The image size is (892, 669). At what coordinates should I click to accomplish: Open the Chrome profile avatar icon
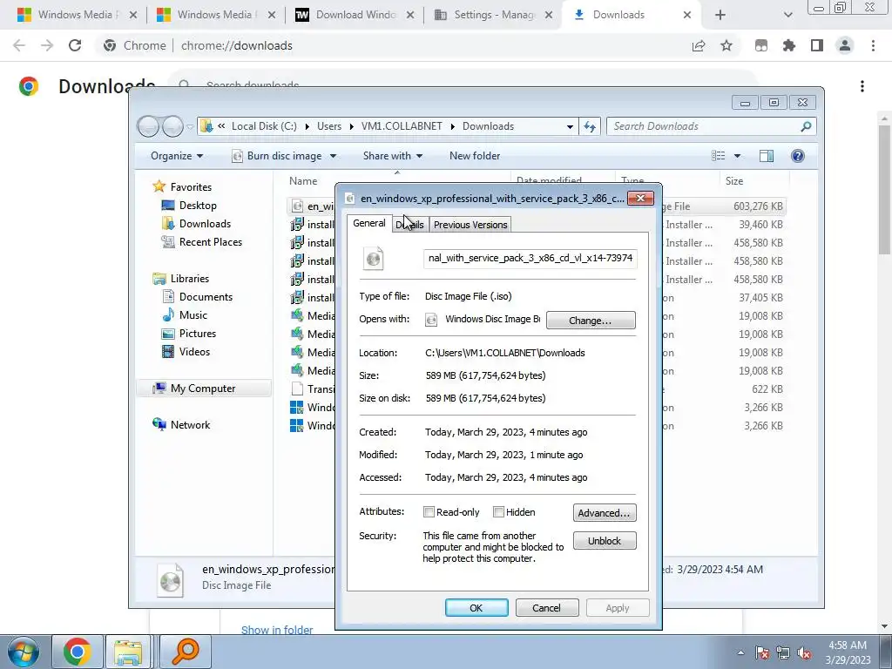[845, 45]
